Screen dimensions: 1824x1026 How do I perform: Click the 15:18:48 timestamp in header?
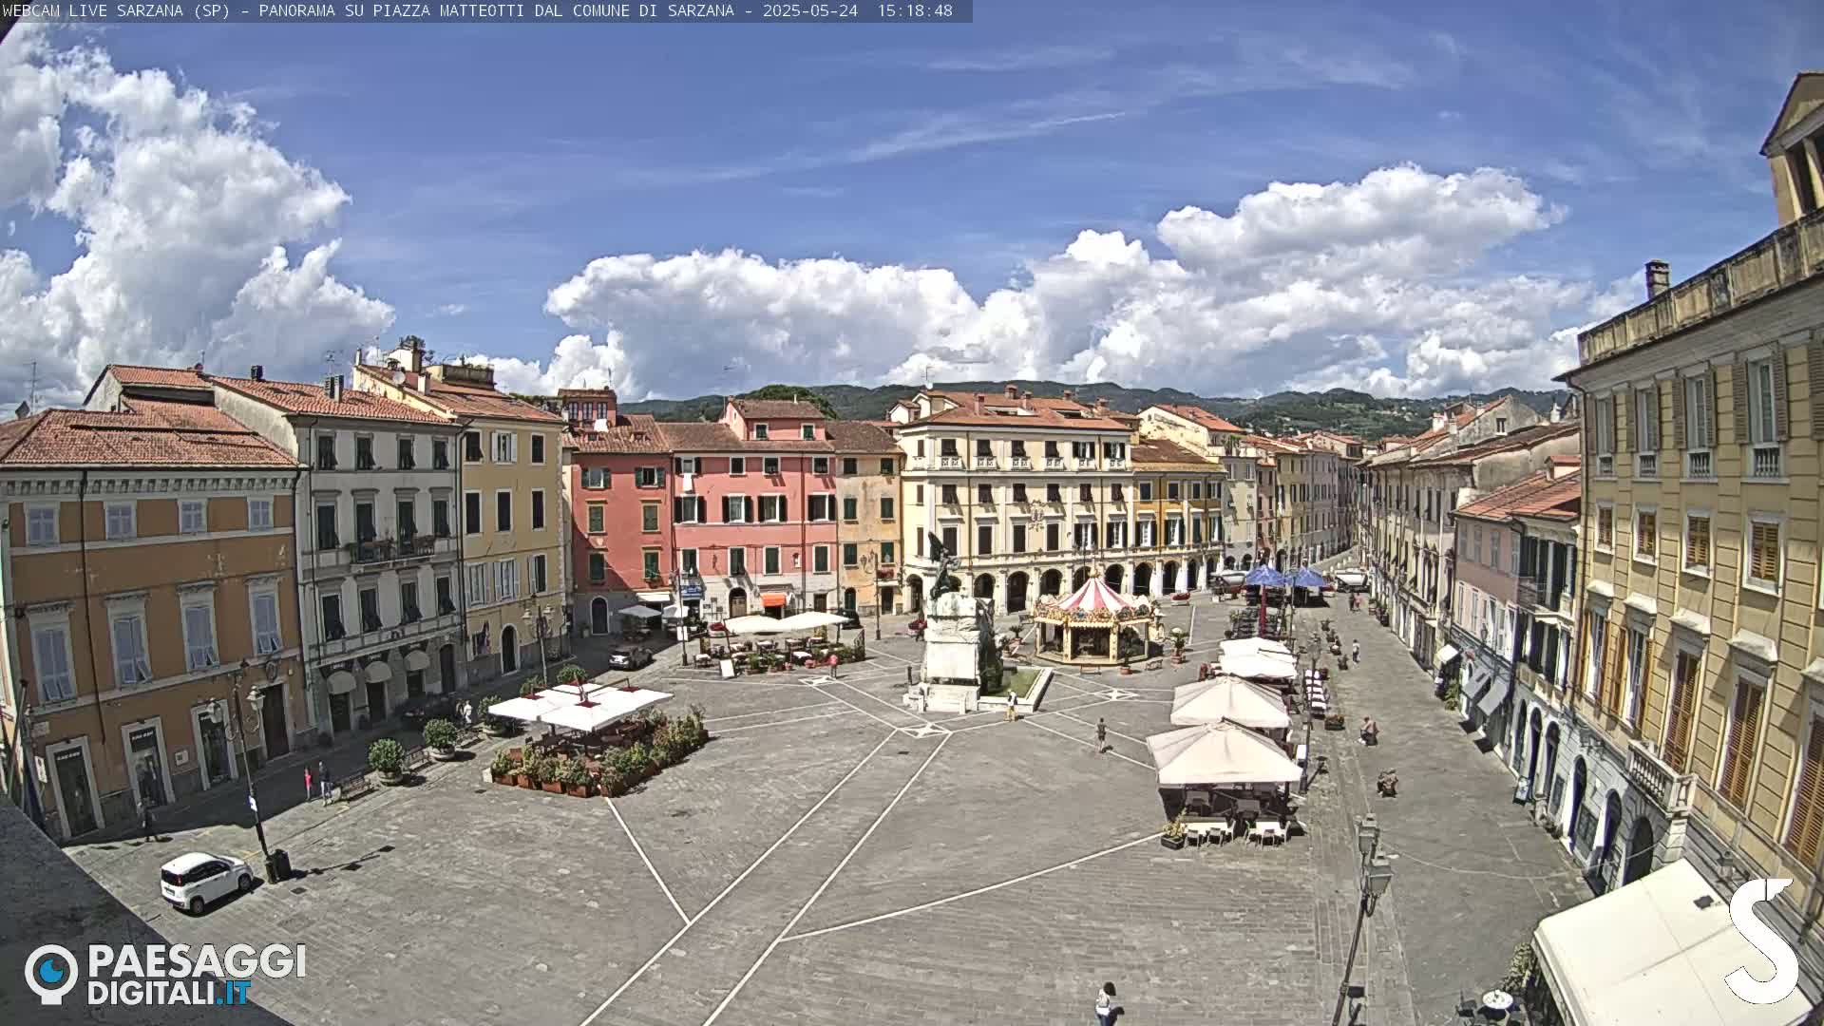point(914,10)
